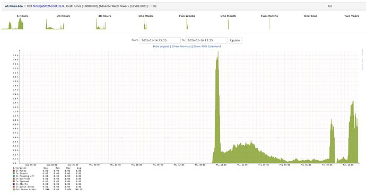Select the 24 Hours graph thumbnail

pyautogui.click(x=55, y=23)
